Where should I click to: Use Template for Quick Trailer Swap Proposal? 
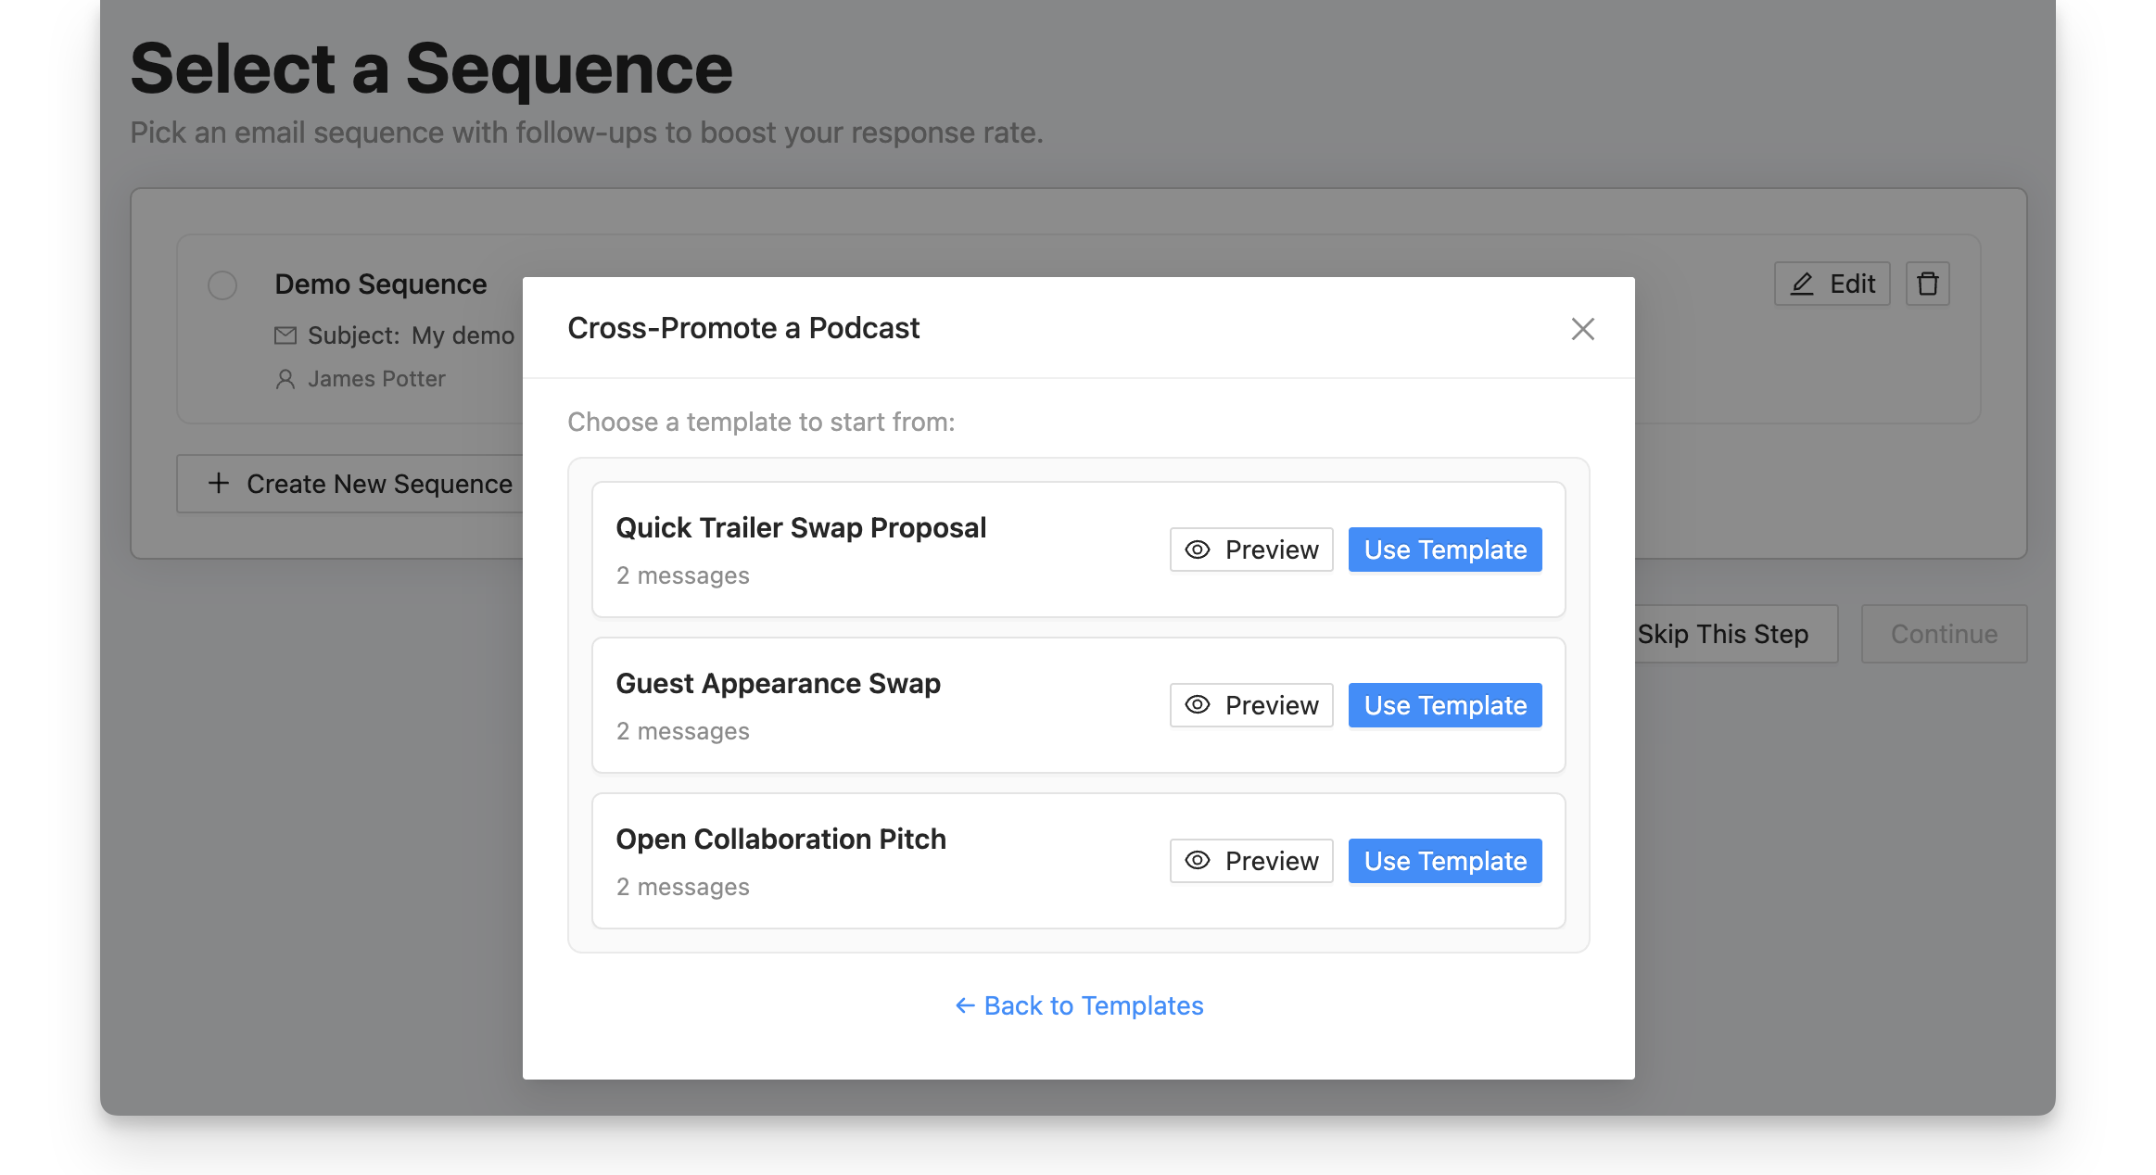pos(1443,550)
